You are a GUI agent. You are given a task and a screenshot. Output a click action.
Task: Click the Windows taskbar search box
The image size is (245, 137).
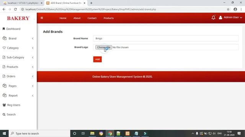[x=39, y=134]
